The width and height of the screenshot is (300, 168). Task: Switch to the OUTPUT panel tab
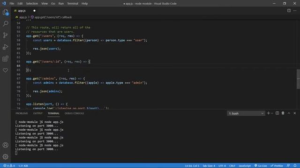coord(37,113)
